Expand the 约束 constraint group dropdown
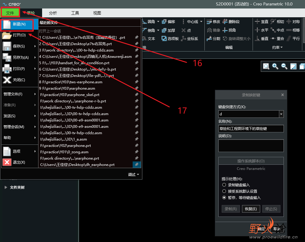The image size is (305, 242). point(277,47)
